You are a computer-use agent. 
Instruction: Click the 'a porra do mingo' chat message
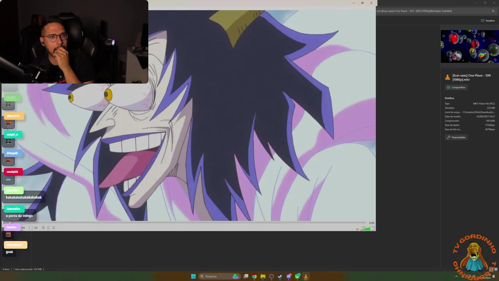tap(19, 216)
